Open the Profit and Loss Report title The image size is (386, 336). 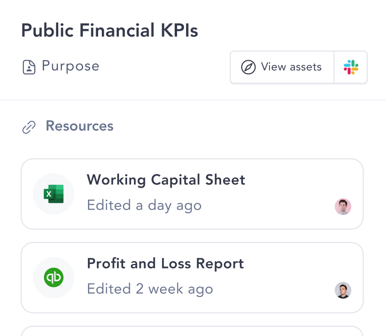pos(165,264)
